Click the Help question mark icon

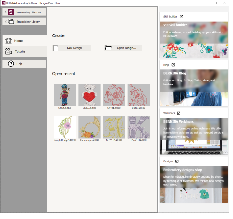[11, 64]
